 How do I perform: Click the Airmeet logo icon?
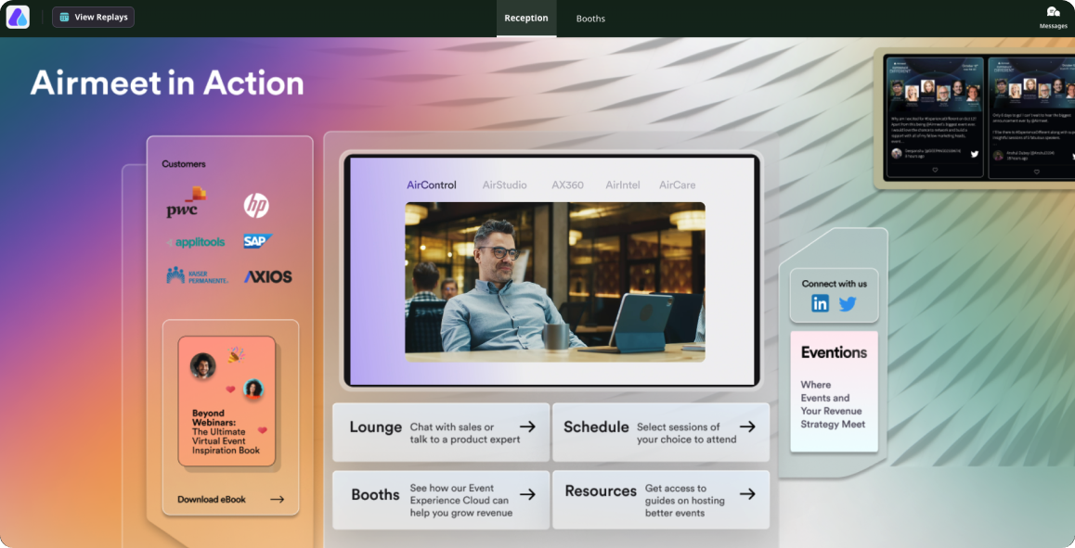click(18, 17)
